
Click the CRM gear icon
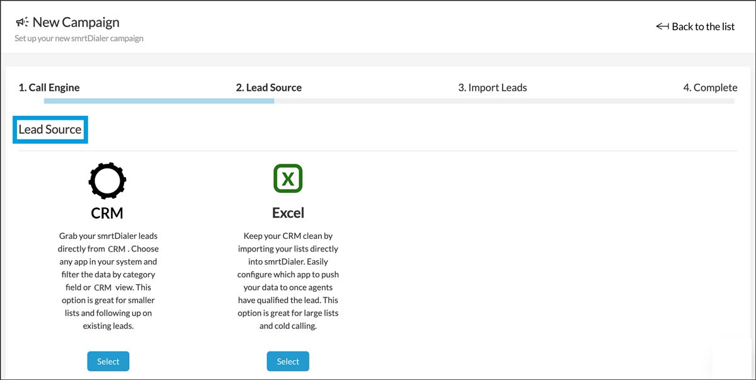pos(107,180)
